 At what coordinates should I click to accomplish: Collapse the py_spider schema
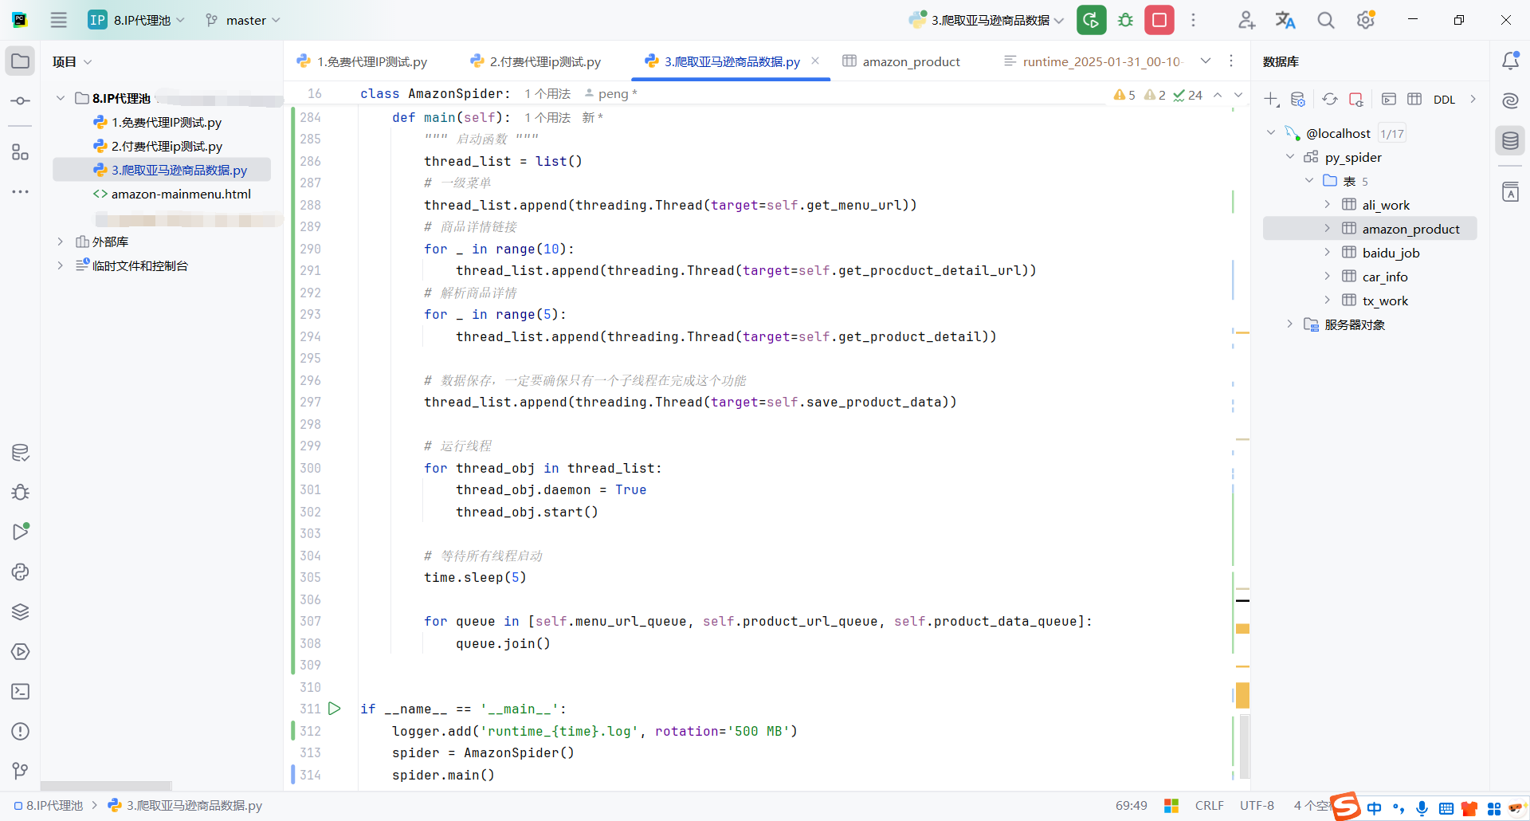(1290, 157)
